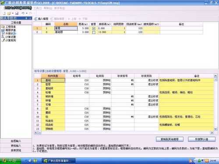Click the grade table's scroll-down arrow
This screenshot has height=164, width=219.
tap(215, 129)
